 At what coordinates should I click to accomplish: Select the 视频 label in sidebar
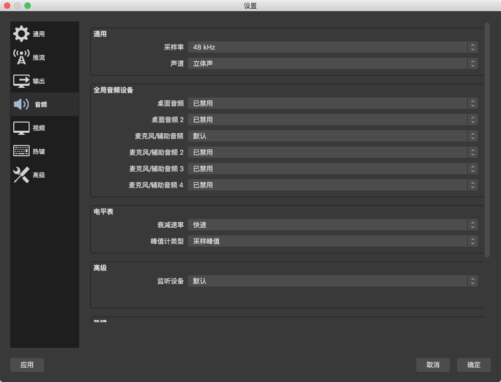pyautogui.click(x=39, y=128)
